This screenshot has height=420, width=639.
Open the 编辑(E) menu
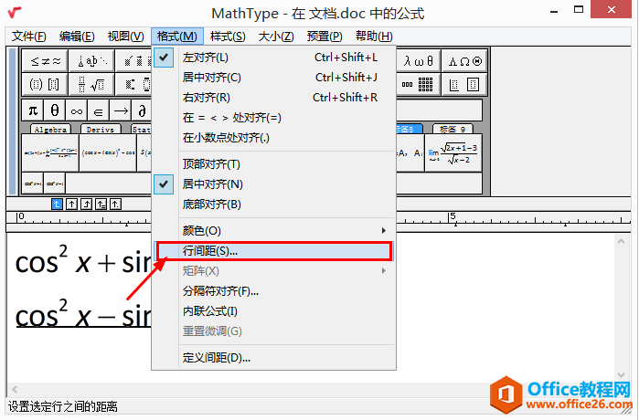[77, 37]
